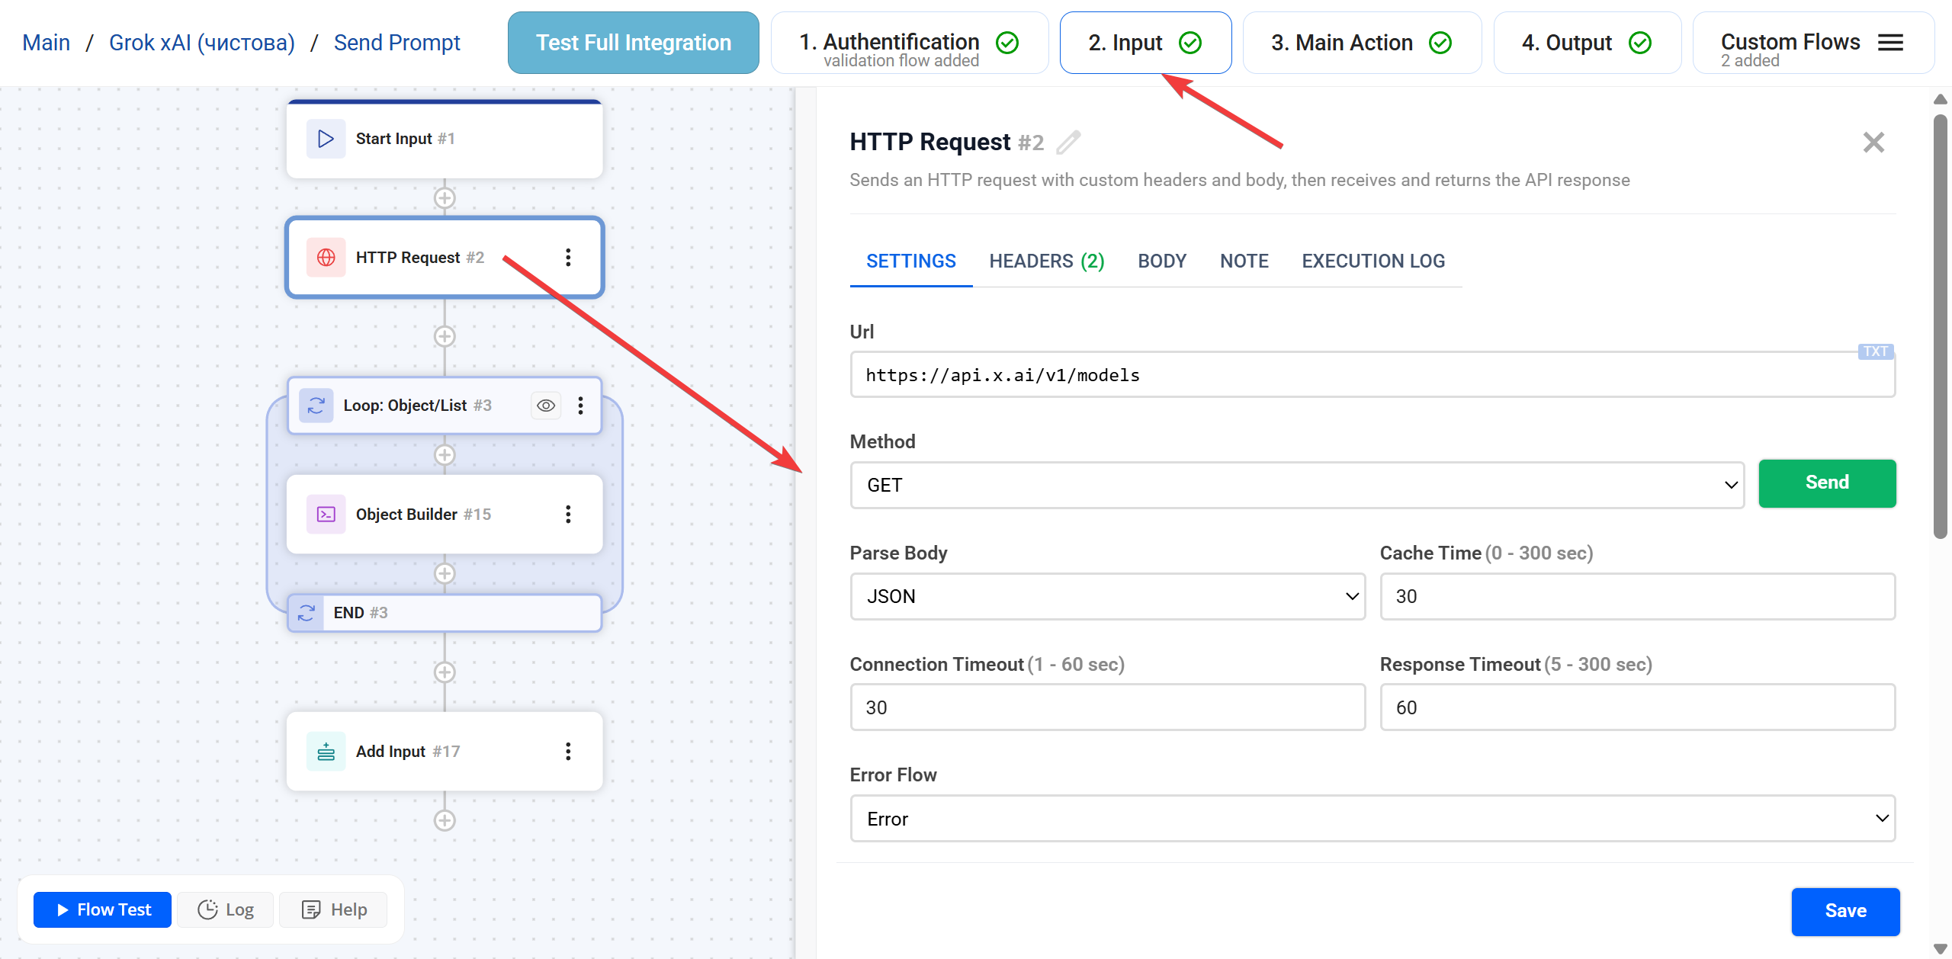Toggle visibility on the Loop: Object/List node

pos(545,405)
